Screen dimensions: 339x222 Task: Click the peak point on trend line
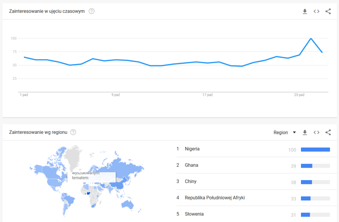[x=311, y=38]
